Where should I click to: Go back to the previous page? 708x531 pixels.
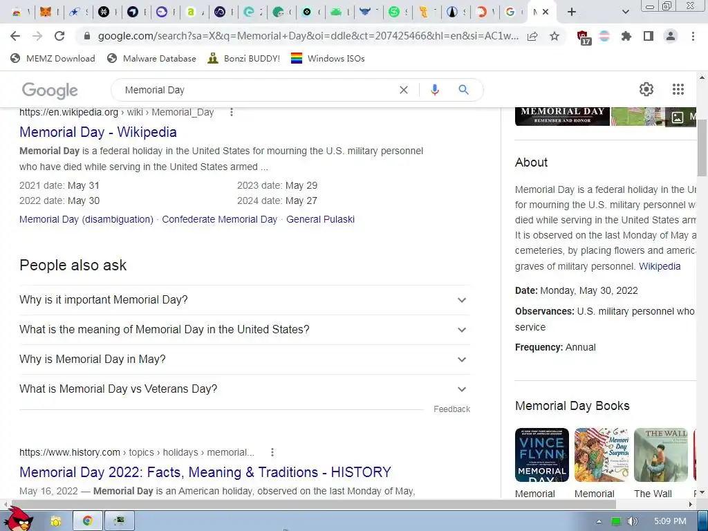point(15,36)
